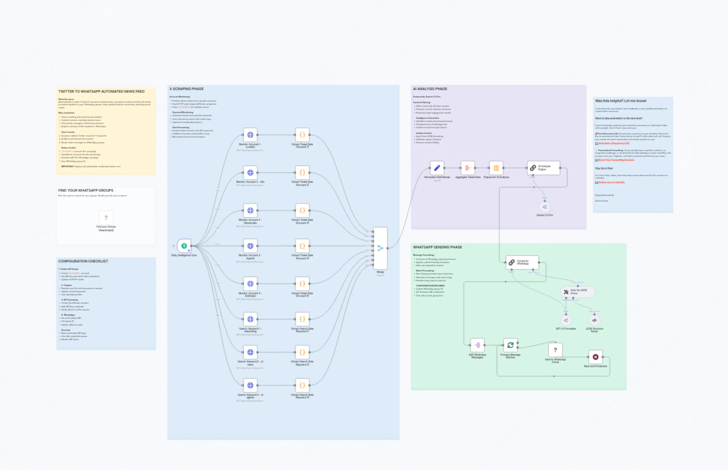
Task: Click the Follow me on LinkedIn link
Action: pos(612,182)
